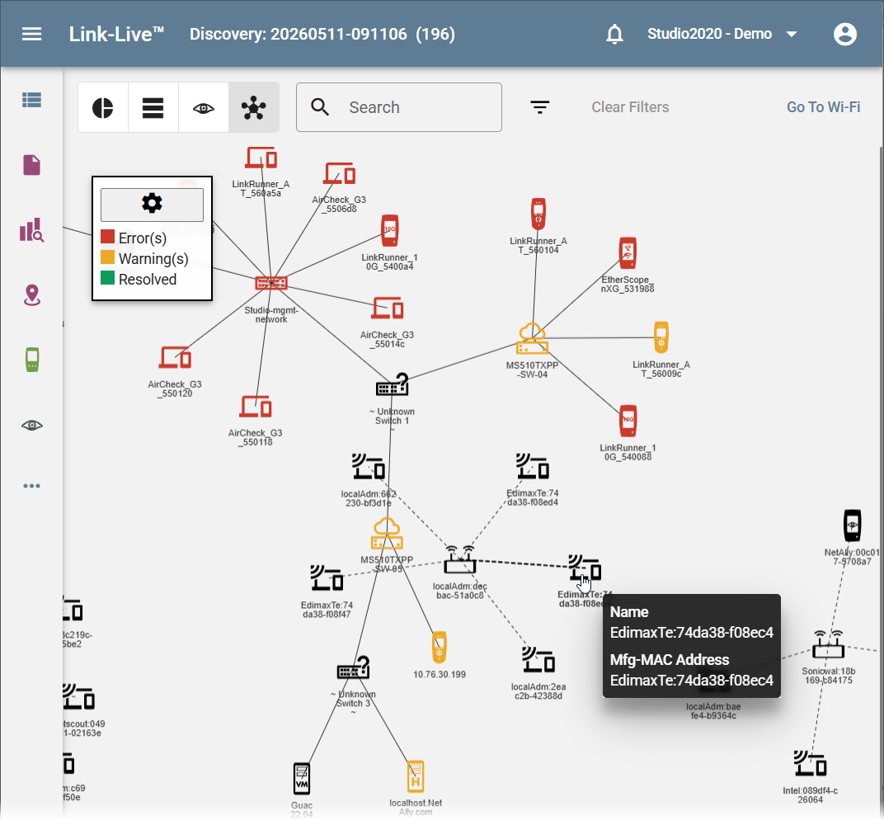Select the NetAlly:00c017-9708a7 device node
The width and height of the screenshot is (884, 820).
[852, 525]
